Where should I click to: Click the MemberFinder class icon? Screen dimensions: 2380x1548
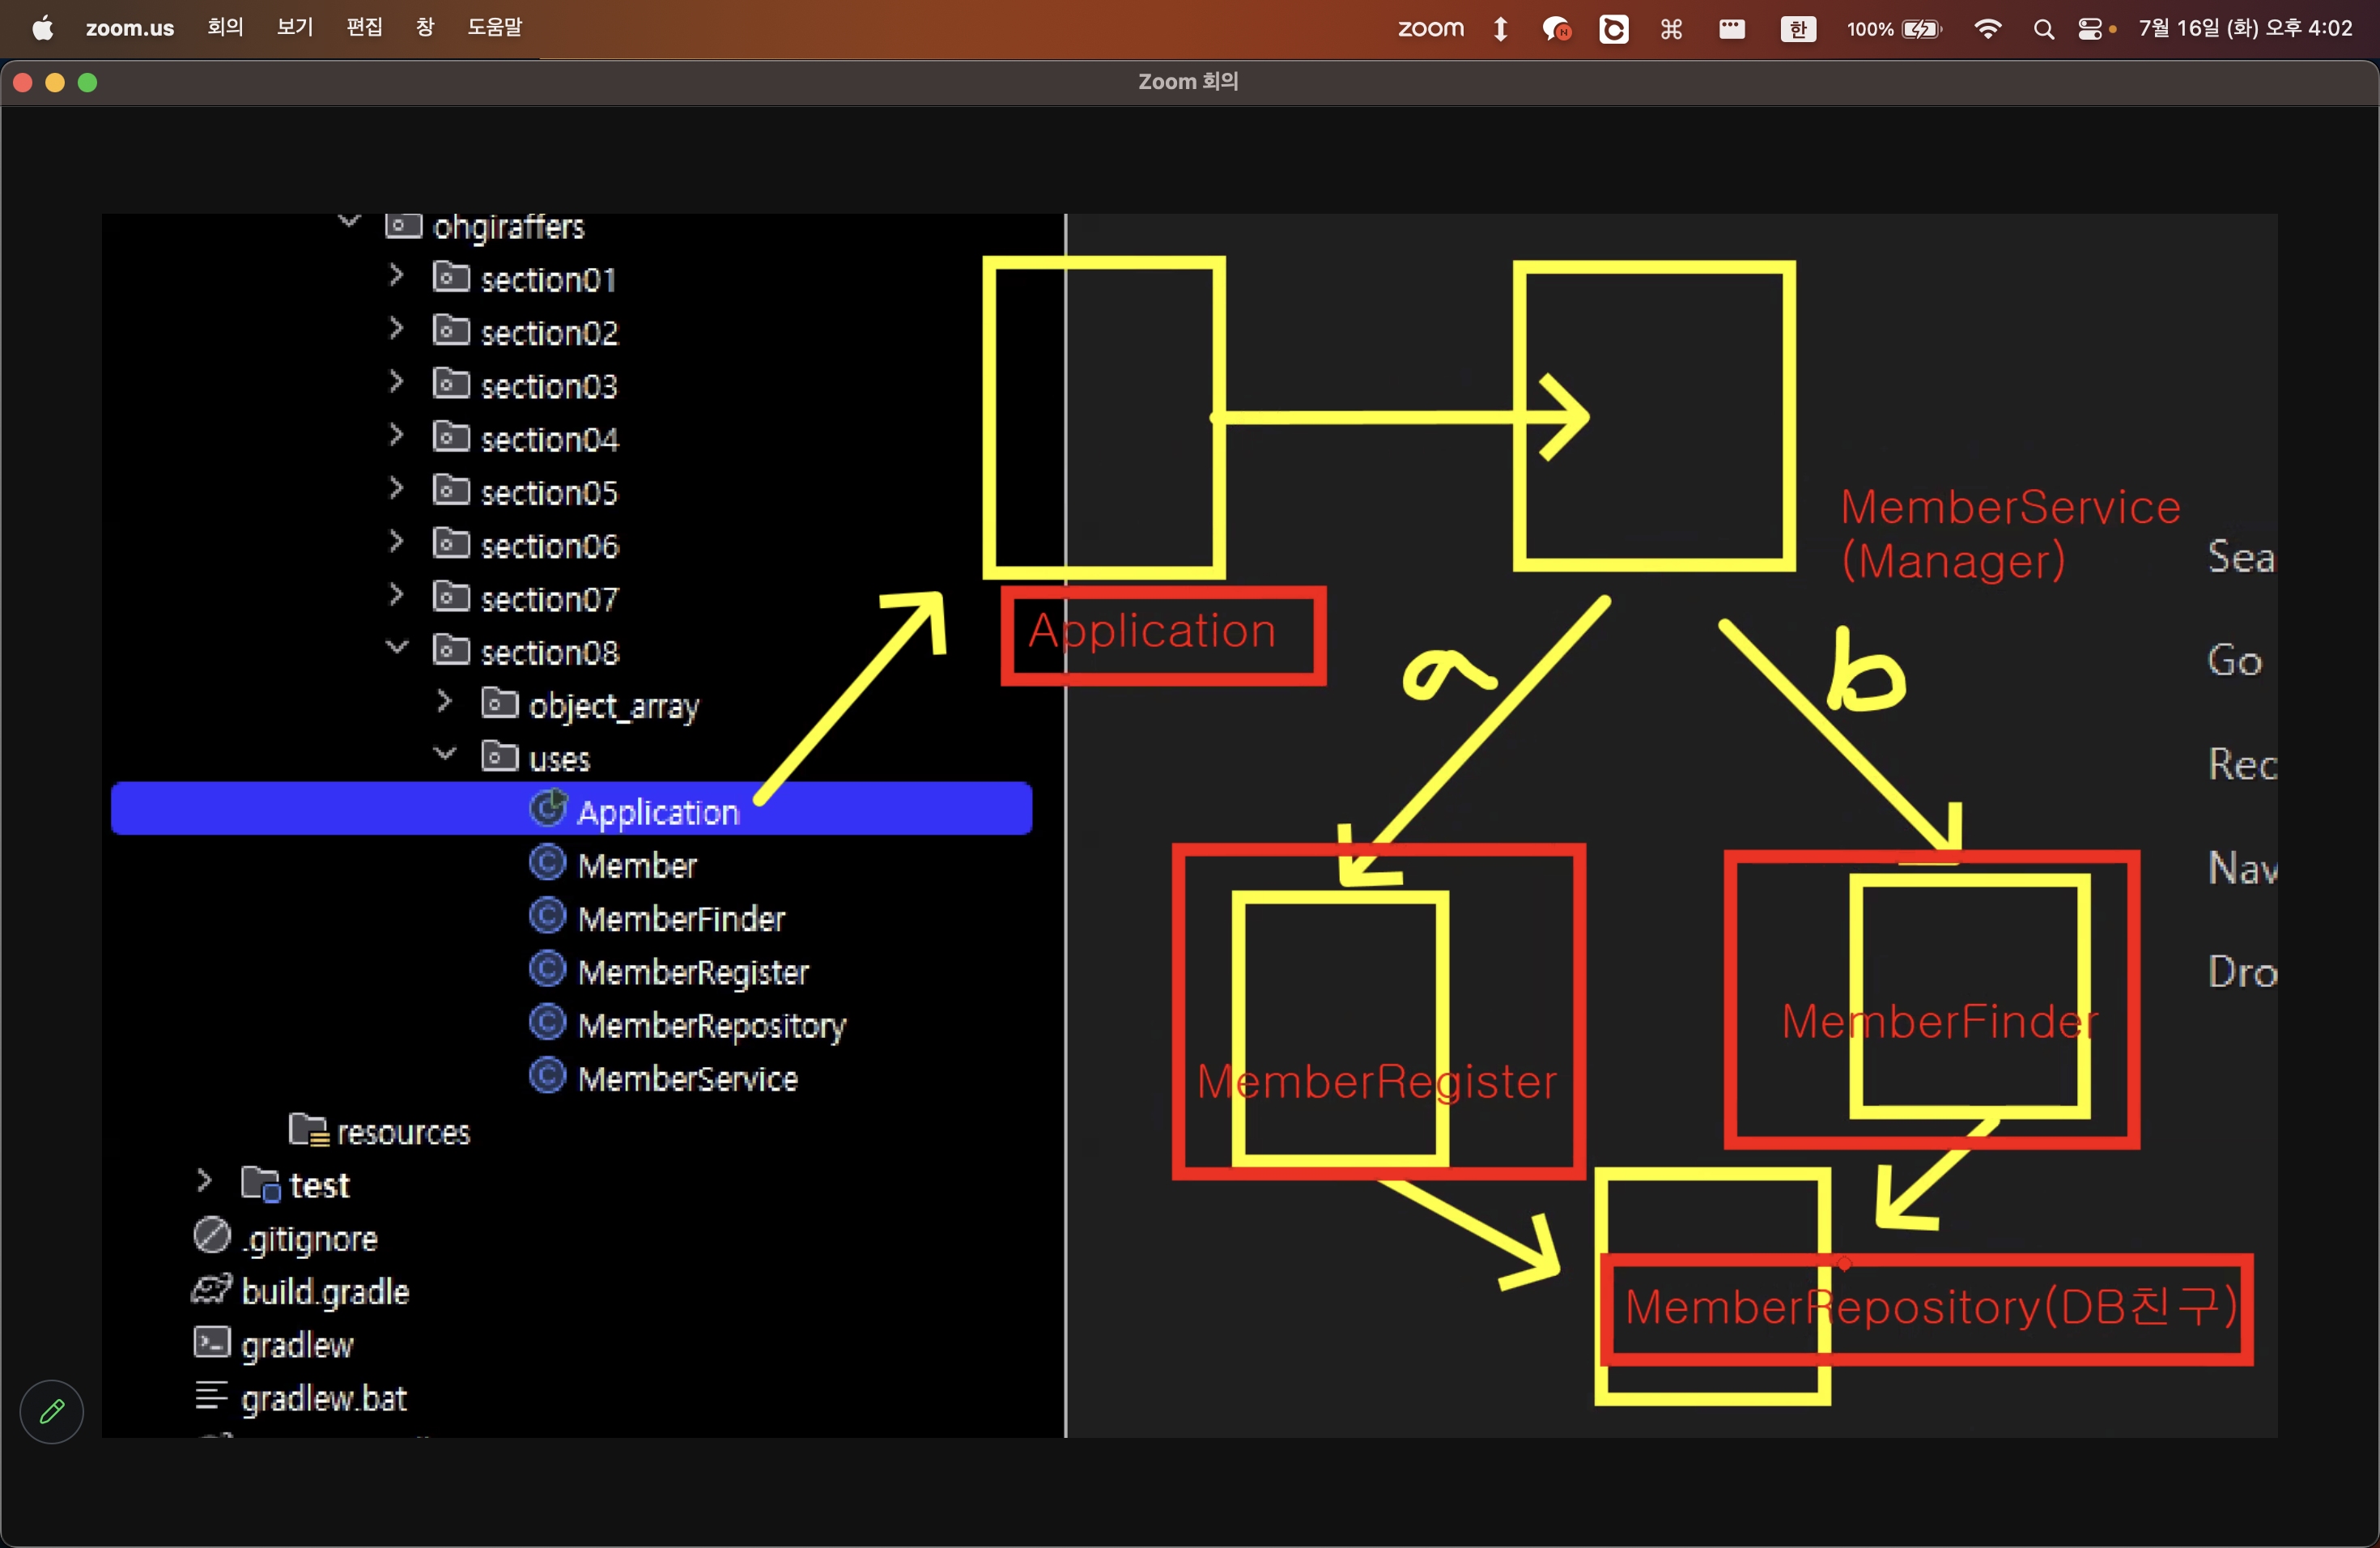(547, 916)
